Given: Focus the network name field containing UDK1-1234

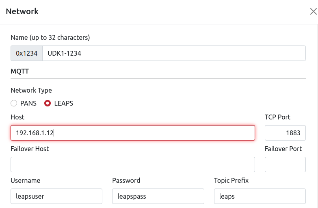Looking at the screenshot, I should 174,53.
